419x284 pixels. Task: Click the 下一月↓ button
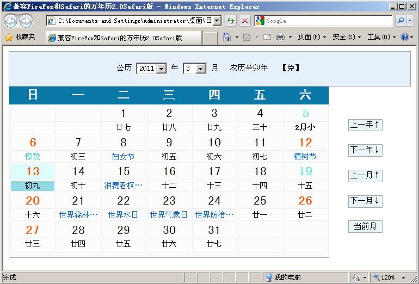[x=365, y=201]
